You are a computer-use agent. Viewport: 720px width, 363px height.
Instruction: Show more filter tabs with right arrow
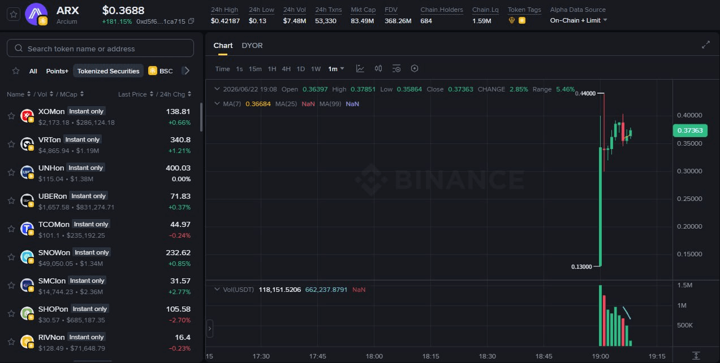[x=187, y=71]
